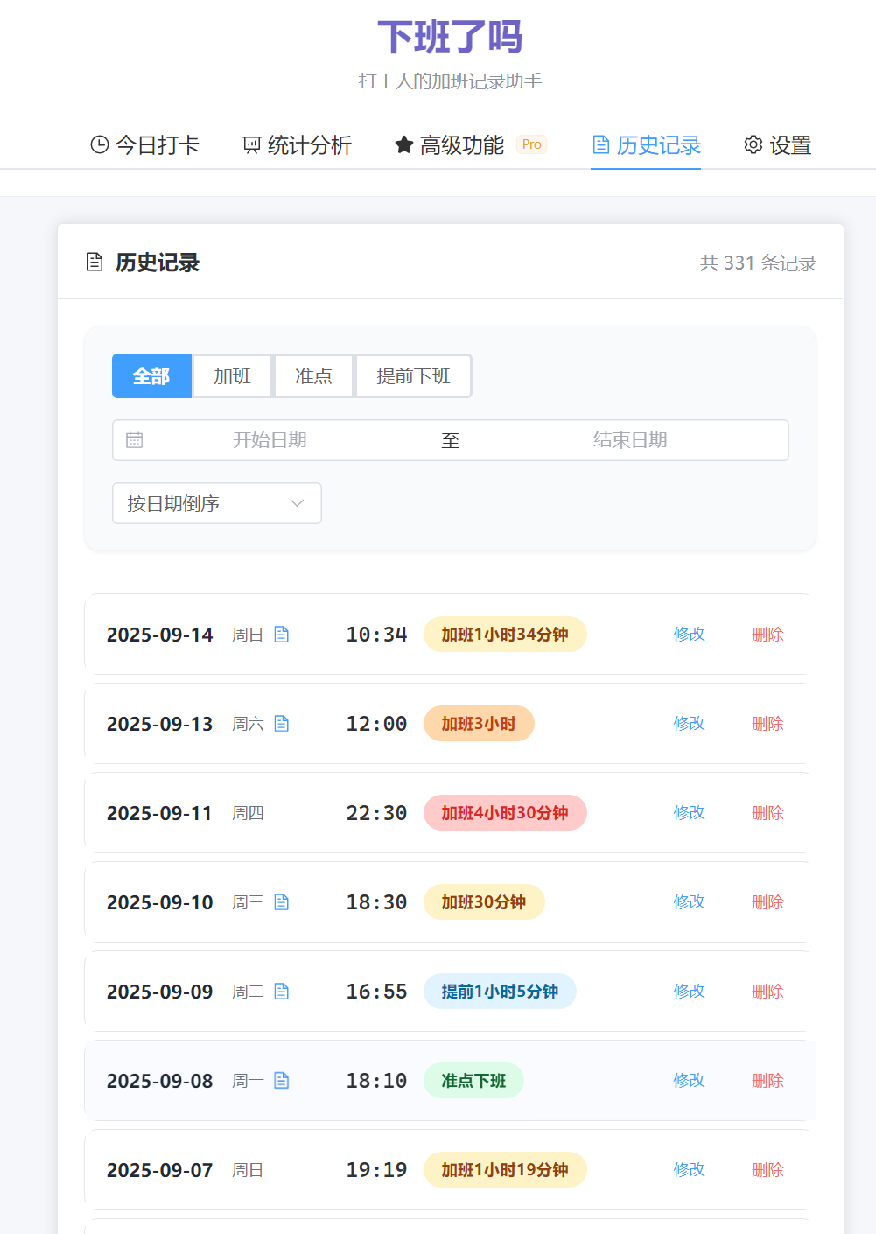The width and height of the screenshot is (876, 1234).
Task: Go to the 设置 tab
Action: 778,145
